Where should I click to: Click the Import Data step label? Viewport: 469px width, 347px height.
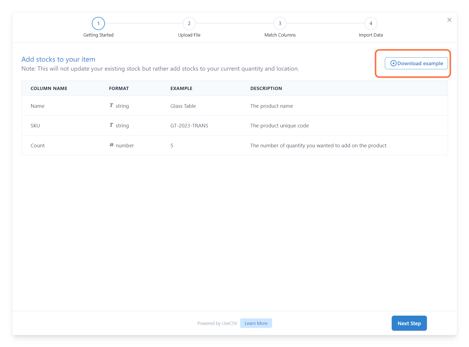371,35
